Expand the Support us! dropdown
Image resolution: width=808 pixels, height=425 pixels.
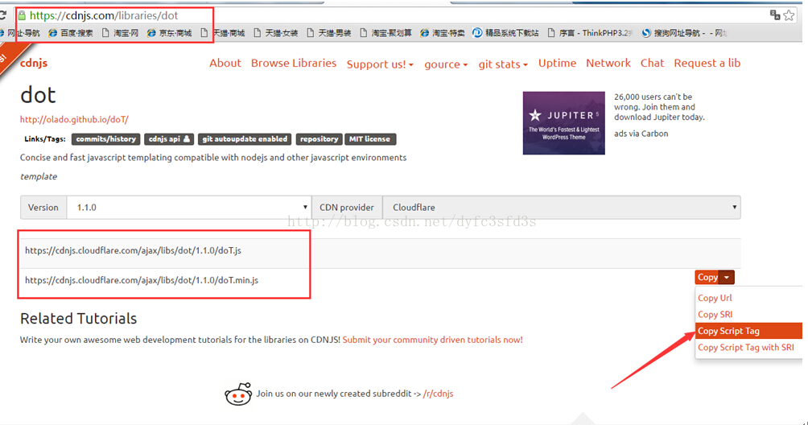pyautogui.click(x=380, y=64)
